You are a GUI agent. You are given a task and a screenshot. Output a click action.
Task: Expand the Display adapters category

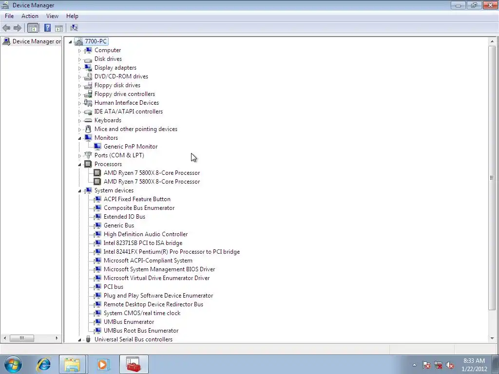[x=79, y=68]
